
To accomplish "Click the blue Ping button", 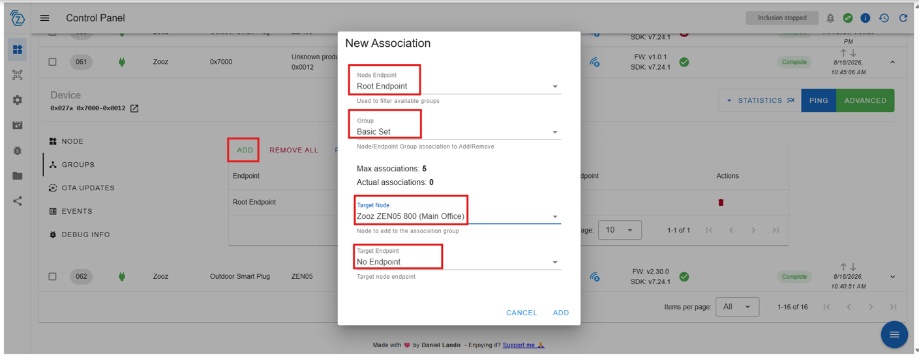I will point(819,100).
